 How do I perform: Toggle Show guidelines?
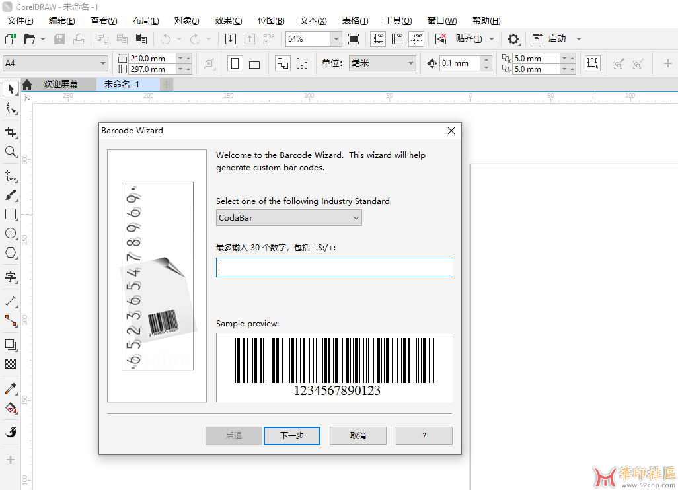coord(416,39)
